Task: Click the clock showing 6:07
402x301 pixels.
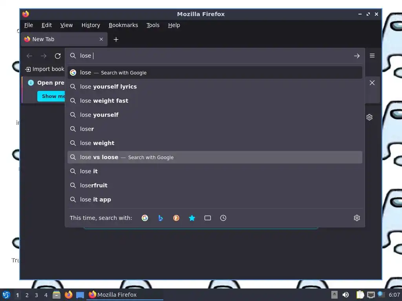Action: click(x=394, y=295)
